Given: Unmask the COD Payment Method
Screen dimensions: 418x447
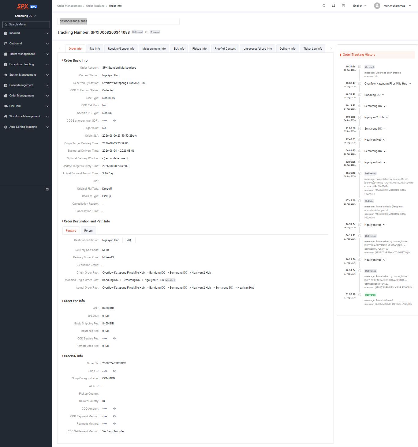Looking at the screenshot, I should pos(114,416).
